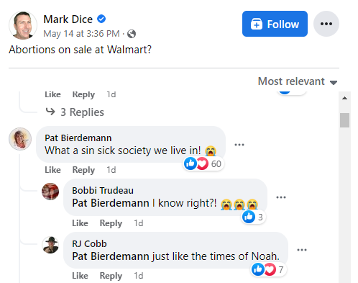This screenshot has height=283, width=358.
Task: Like RJ Cobb's reply
Action: click(x=80, y=276)
